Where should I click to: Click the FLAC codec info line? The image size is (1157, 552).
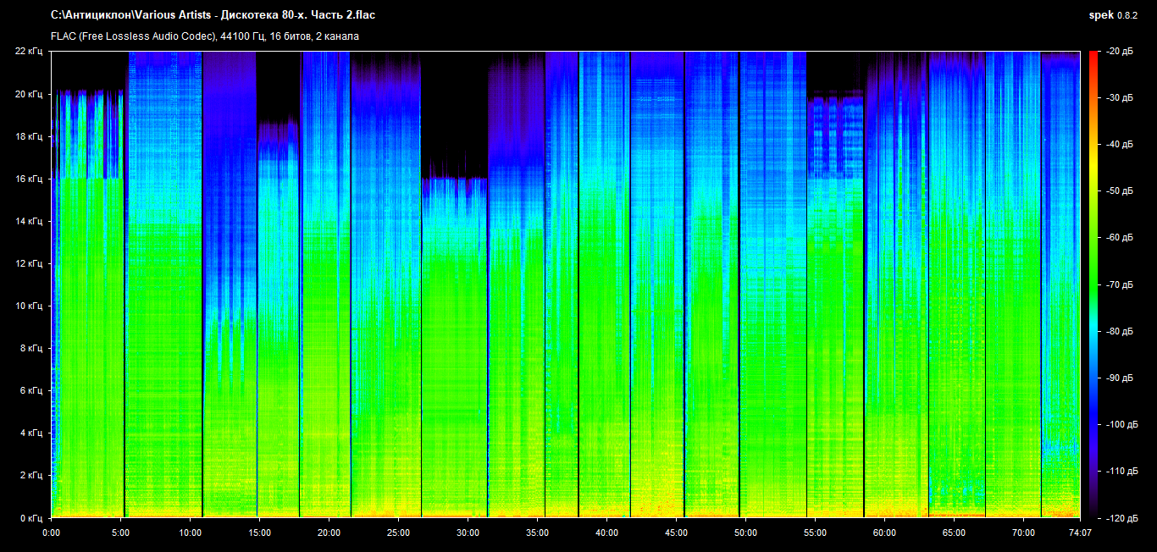tap(204, 36)
